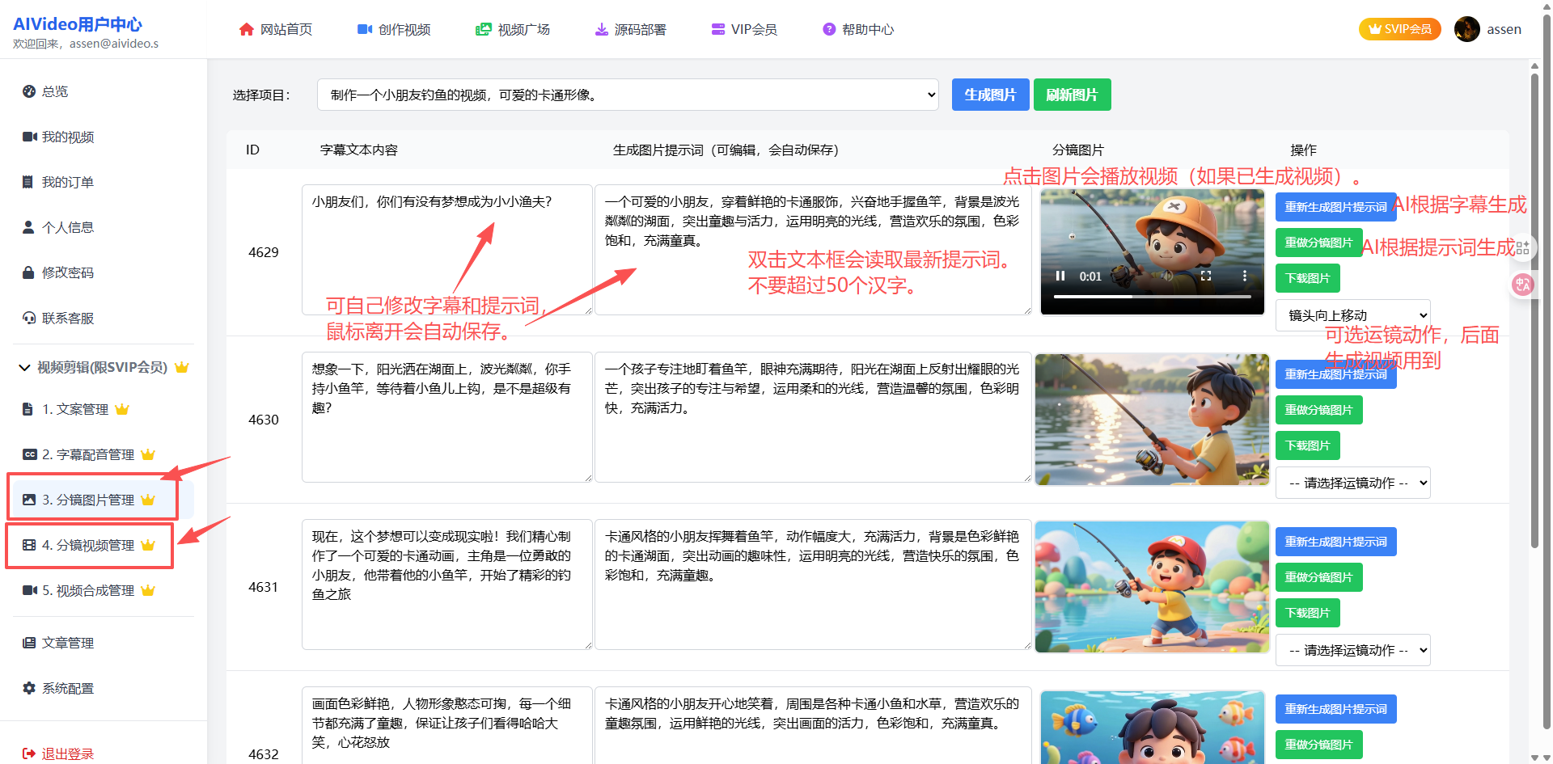
Task: Open the video player three-dot options menu
Action: tap(1244, 276)
